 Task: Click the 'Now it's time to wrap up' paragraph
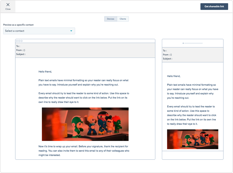(x=84, y=151)
